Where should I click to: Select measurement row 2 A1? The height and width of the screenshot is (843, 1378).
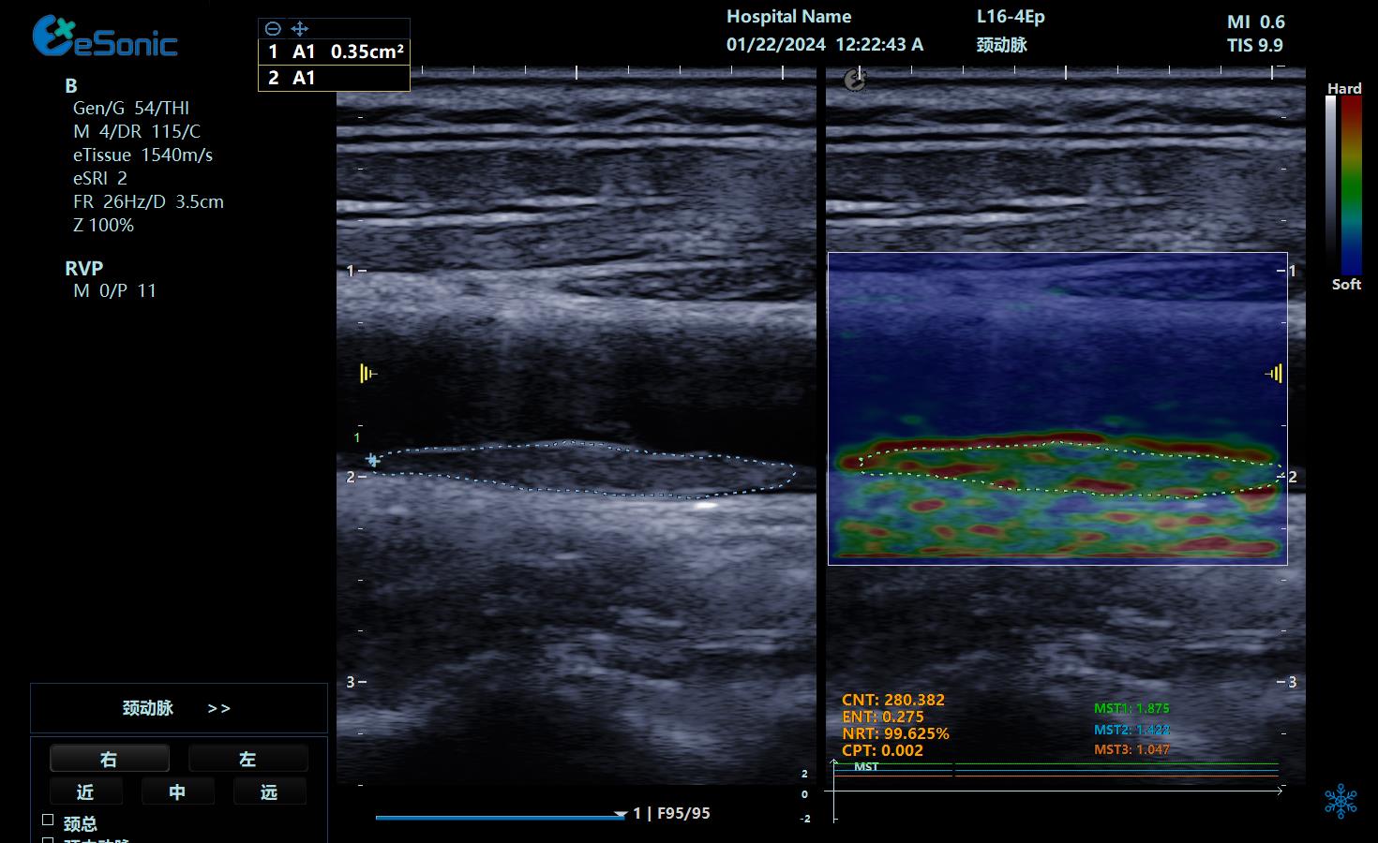point(334,78)
